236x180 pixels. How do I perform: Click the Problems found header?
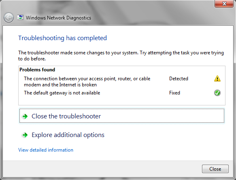tap(37, 70)
